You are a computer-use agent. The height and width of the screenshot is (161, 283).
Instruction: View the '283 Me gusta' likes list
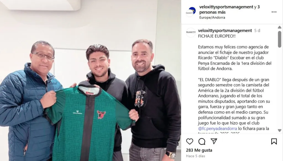pyautogui.click(x=199, y=150)
